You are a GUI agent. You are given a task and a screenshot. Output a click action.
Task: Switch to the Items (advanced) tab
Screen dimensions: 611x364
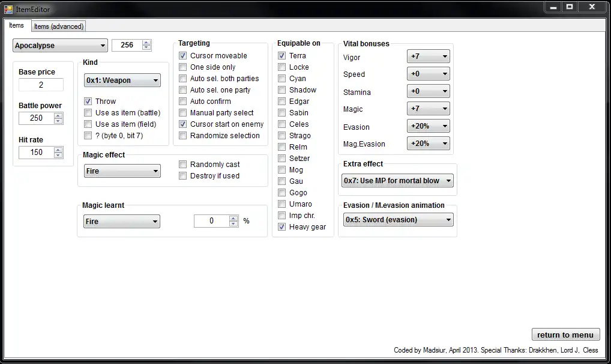point(58,26)
